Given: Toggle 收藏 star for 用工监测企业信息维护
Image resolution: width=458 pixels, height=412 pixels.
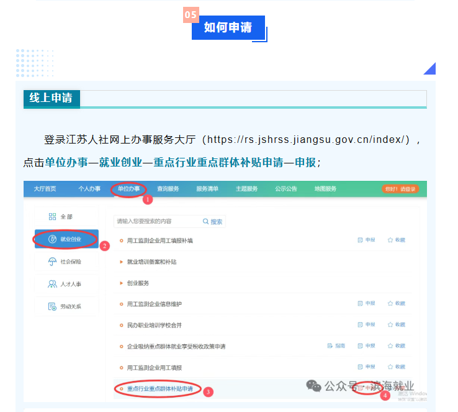Looking at the screenshot, I should point(390,303).
